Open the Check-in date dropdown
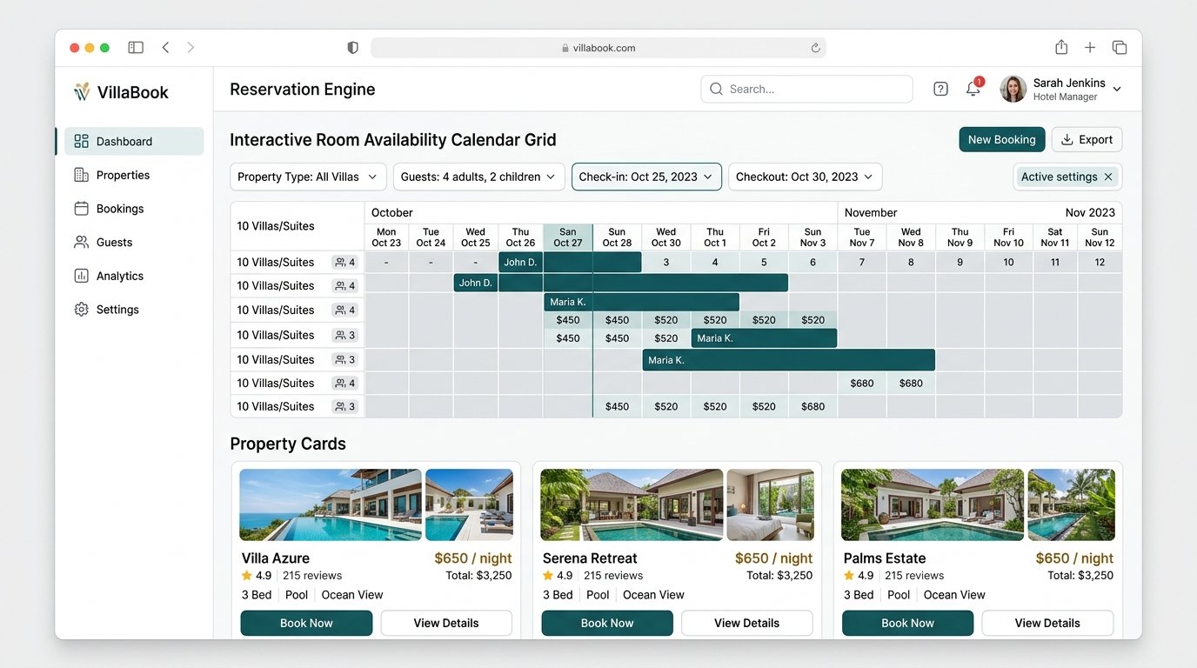The width and height of the screenshot is (1197, 668). point(646,177)
